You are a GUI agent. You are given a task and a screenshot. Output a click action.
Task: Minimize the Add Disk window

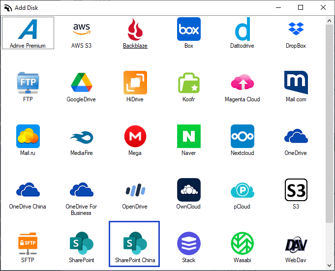tap(278, 8)
